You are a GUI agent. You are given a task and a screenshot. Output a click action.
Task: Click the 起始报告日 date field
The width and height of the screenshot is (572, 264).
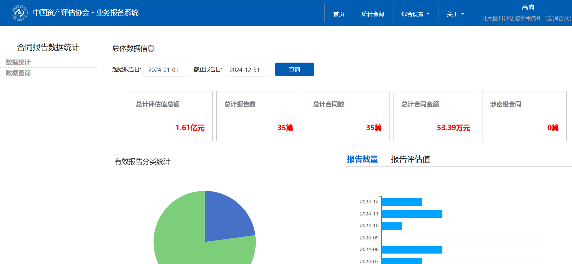(x=166, y=70)
